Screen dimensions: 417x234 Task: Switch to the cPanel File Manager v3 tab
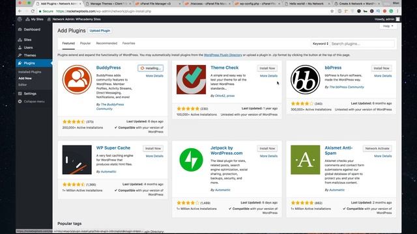pyautogui.click(x=157, y=4)
